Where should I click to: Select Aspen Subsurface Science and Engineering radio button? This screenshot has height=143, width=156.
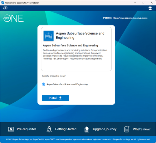(x=44, y=84)
